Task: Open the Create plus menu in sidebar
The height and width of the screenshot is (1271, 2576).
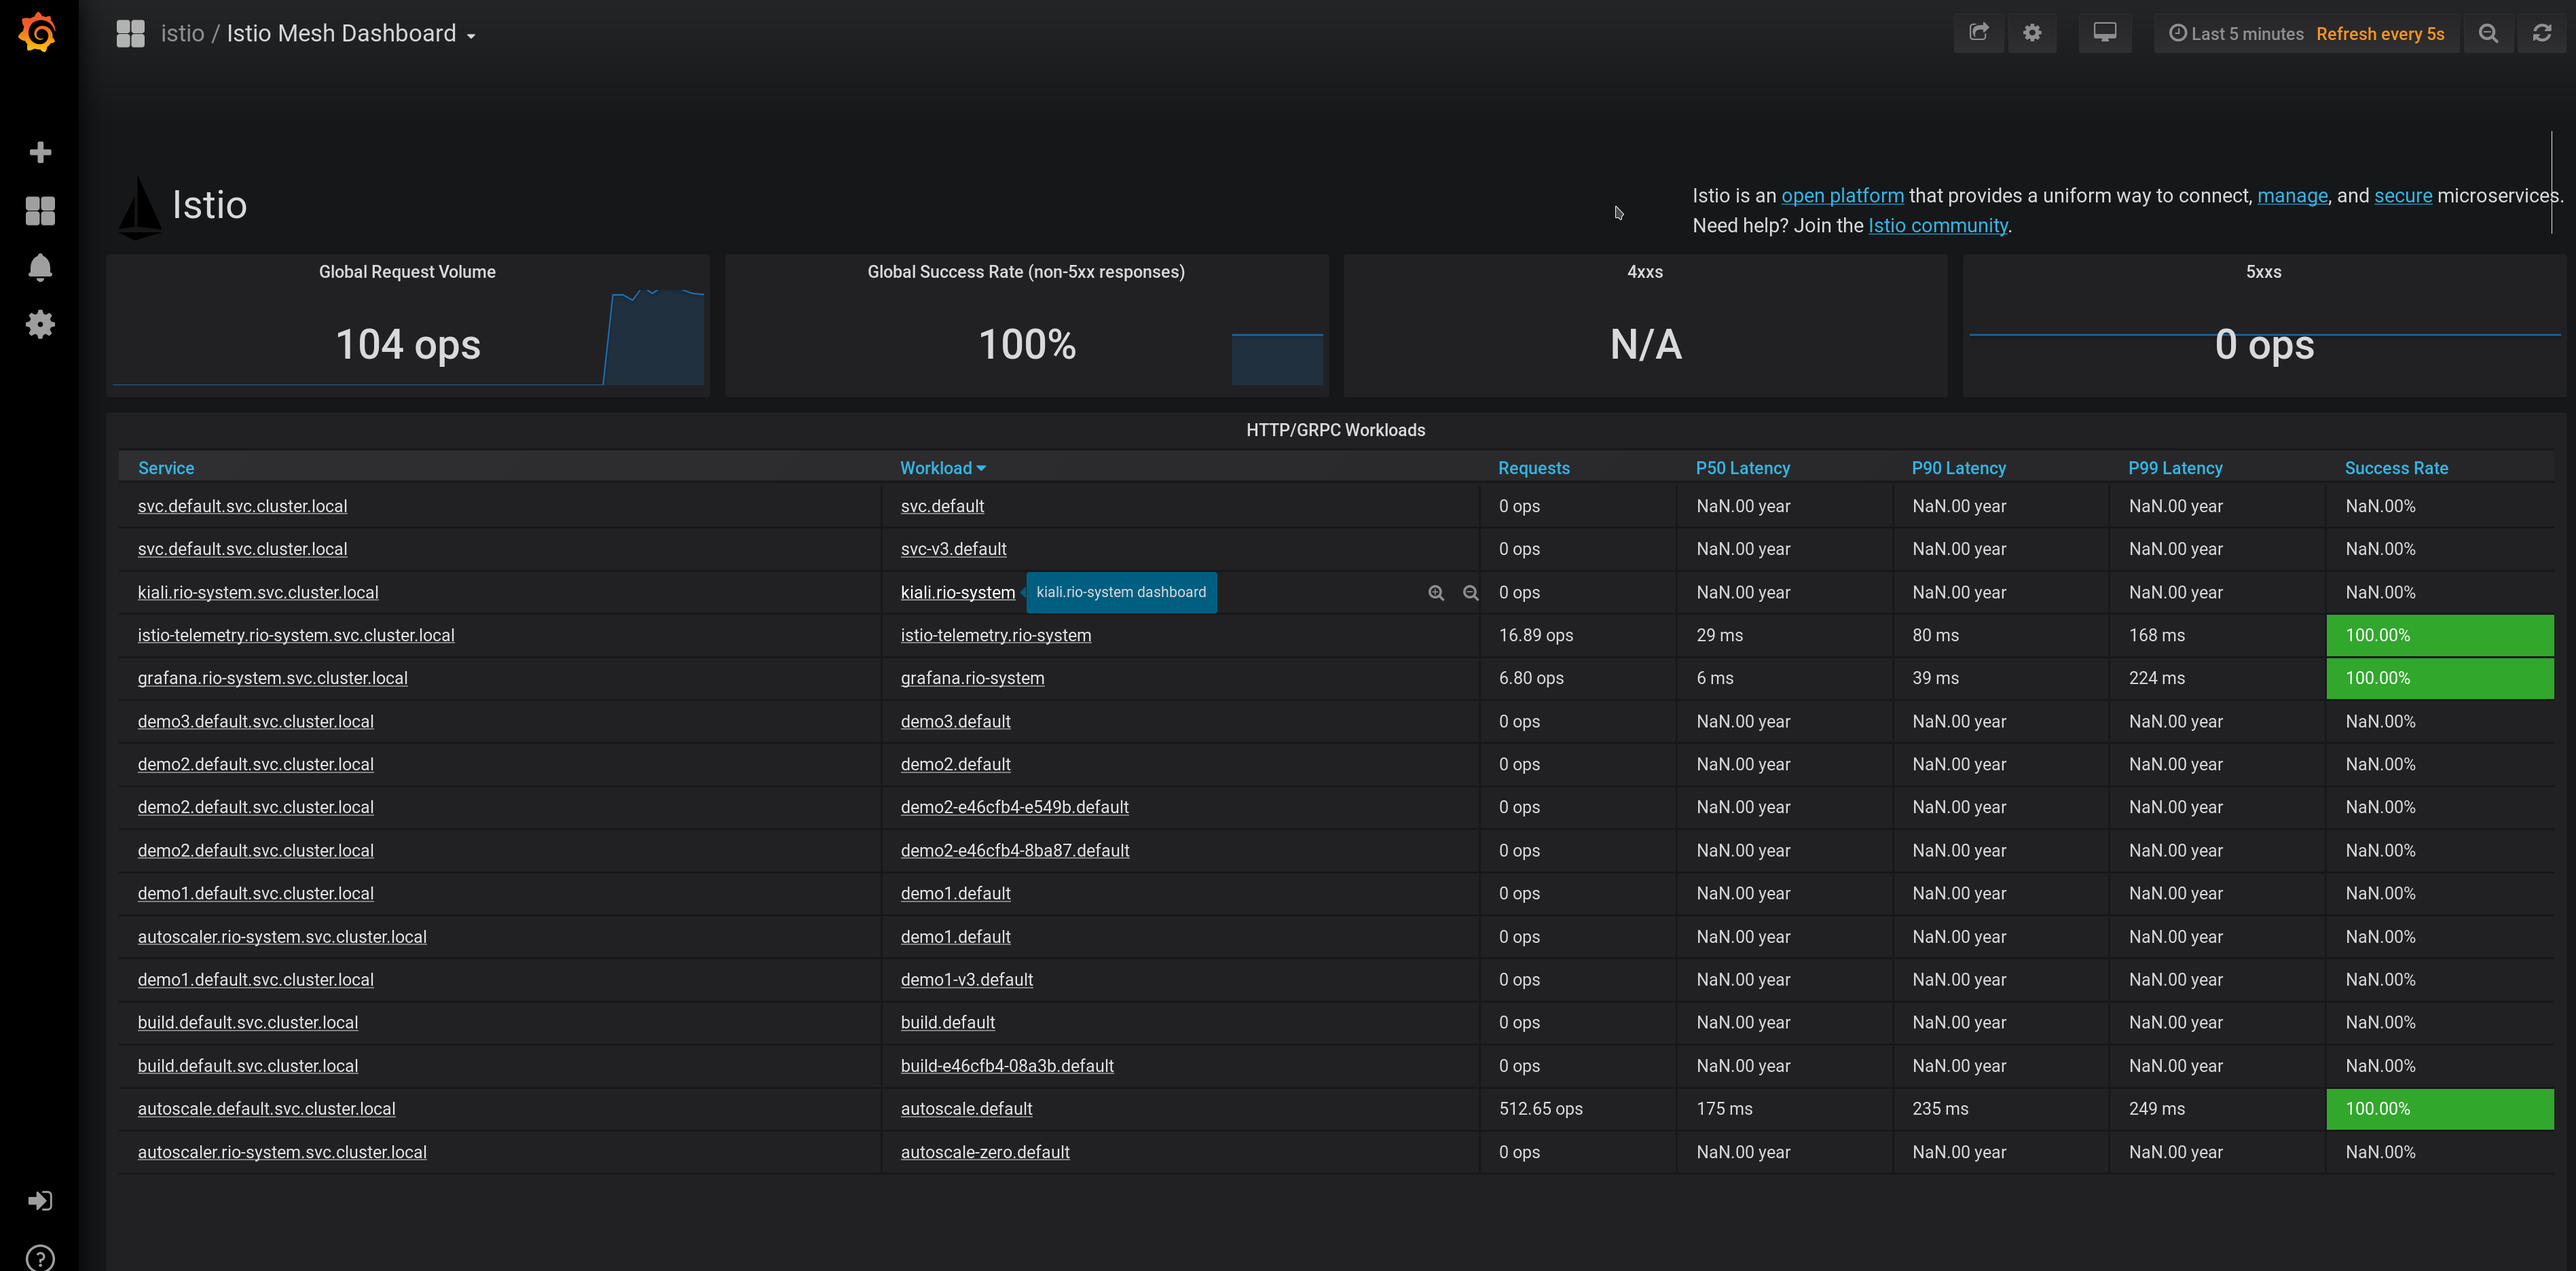Action: (x=40, y=152)
